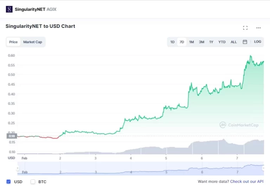Image resolution: width=270 pixels, height=187 pixels.
Task: Show the YTD time range
Action: [x=222, y=42]
